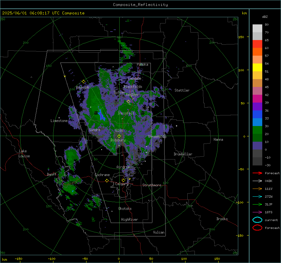Click the Innisfail label on map
Screen dimensions: 281x263
pos(126,113)
